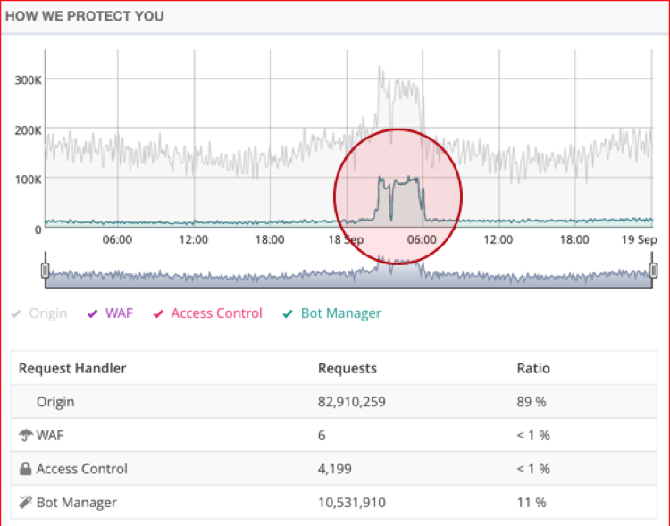Click the 19 Sep label on the time axis

point(640,239)
